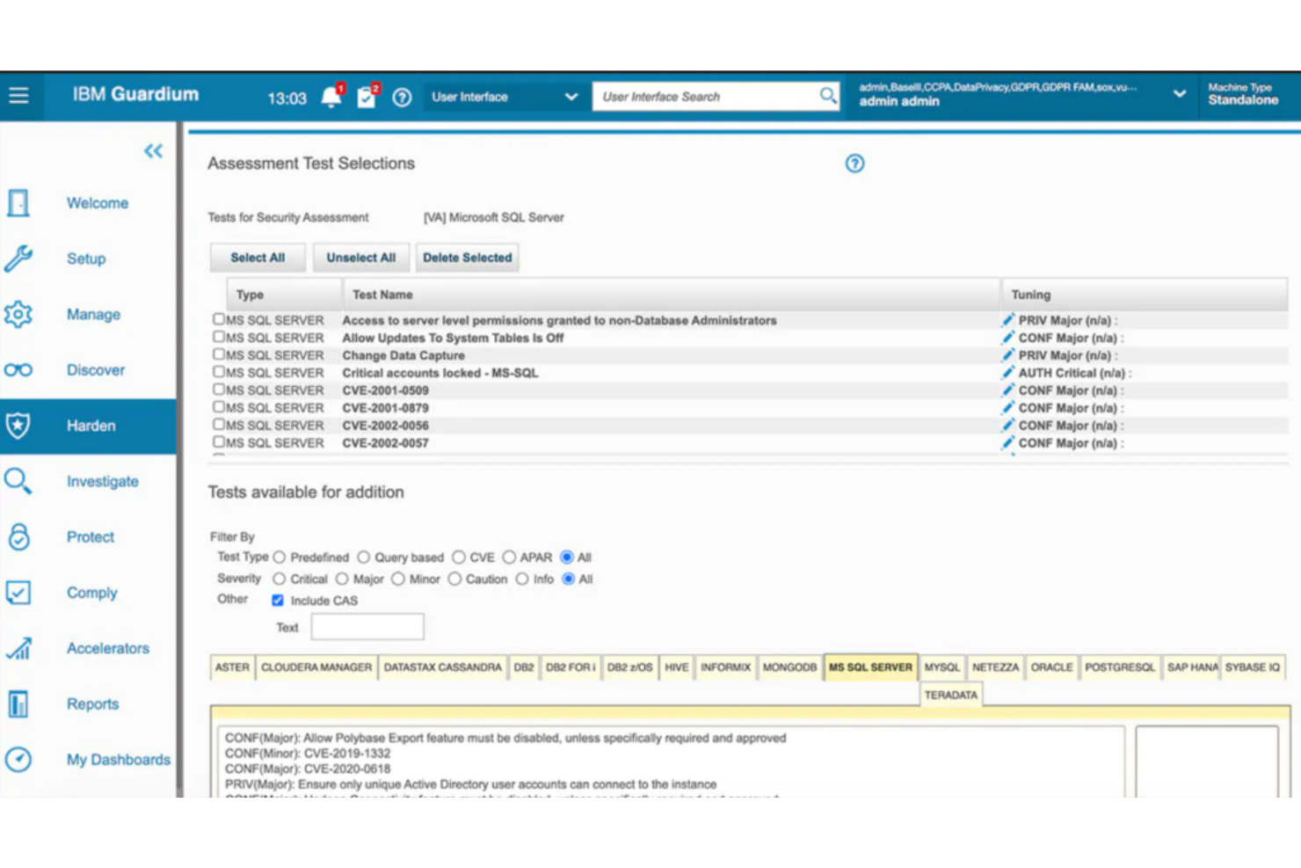Check the Change Data Capture test checkbox
Screen dimensions: 1301x868
tap(219, 354)
